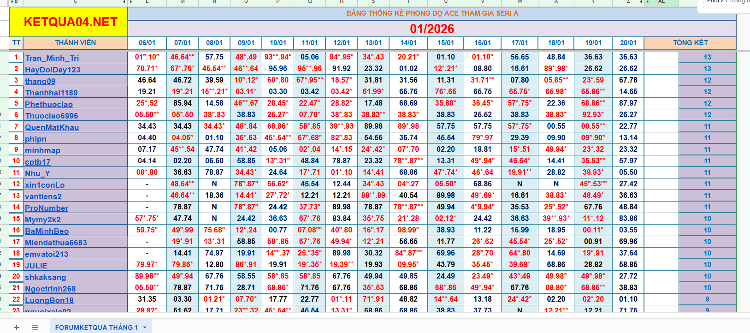This screenshot has height=333, width=750.
Task: Add a new sheet with plus icon
Action: click(17, 327)
